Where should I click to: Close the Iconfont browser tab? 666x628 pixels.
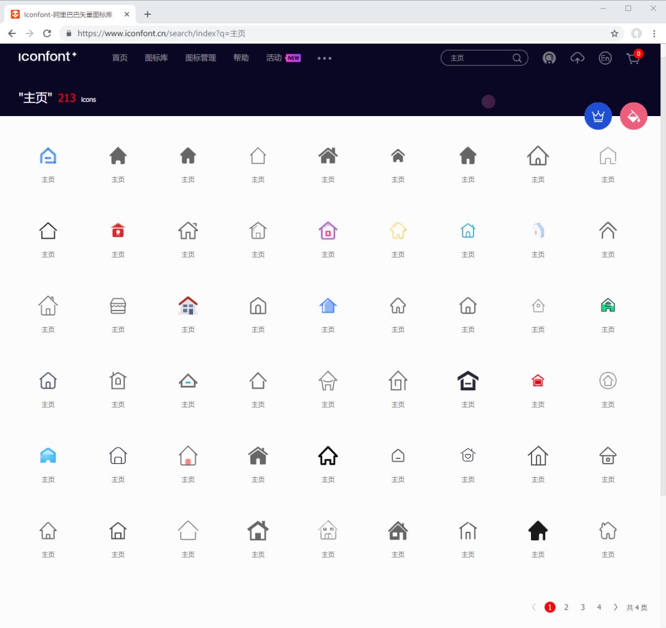126,14
